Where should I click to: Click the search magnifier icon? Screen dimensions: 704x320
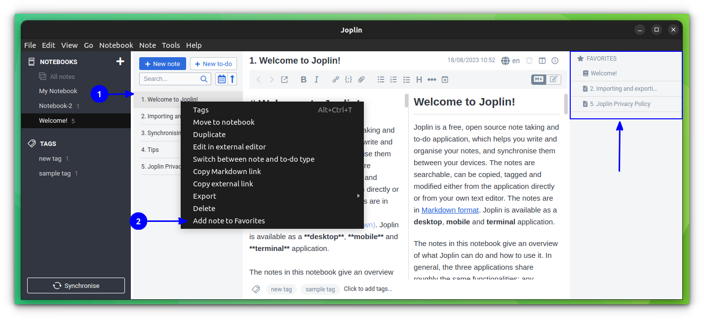coord(204,79)
